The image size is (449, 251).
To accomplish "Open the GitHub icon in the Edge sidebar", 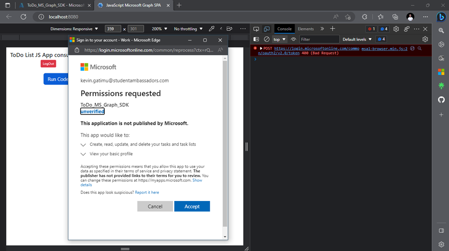I will (x=441, y=100).
